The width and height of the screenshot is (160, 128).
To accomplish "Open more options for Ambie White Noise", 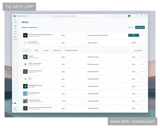I will pos(142,94).
